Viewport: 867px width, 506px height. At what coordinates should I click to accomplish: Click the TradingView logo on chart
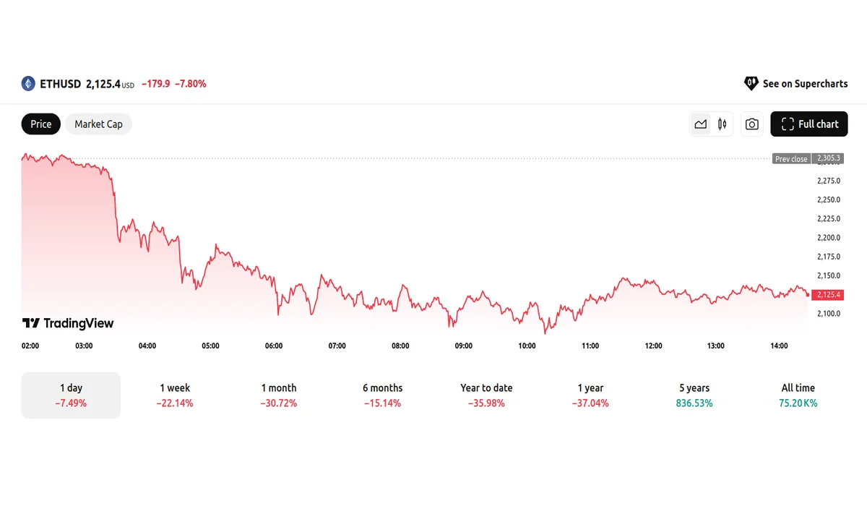(x=68, y=323)
